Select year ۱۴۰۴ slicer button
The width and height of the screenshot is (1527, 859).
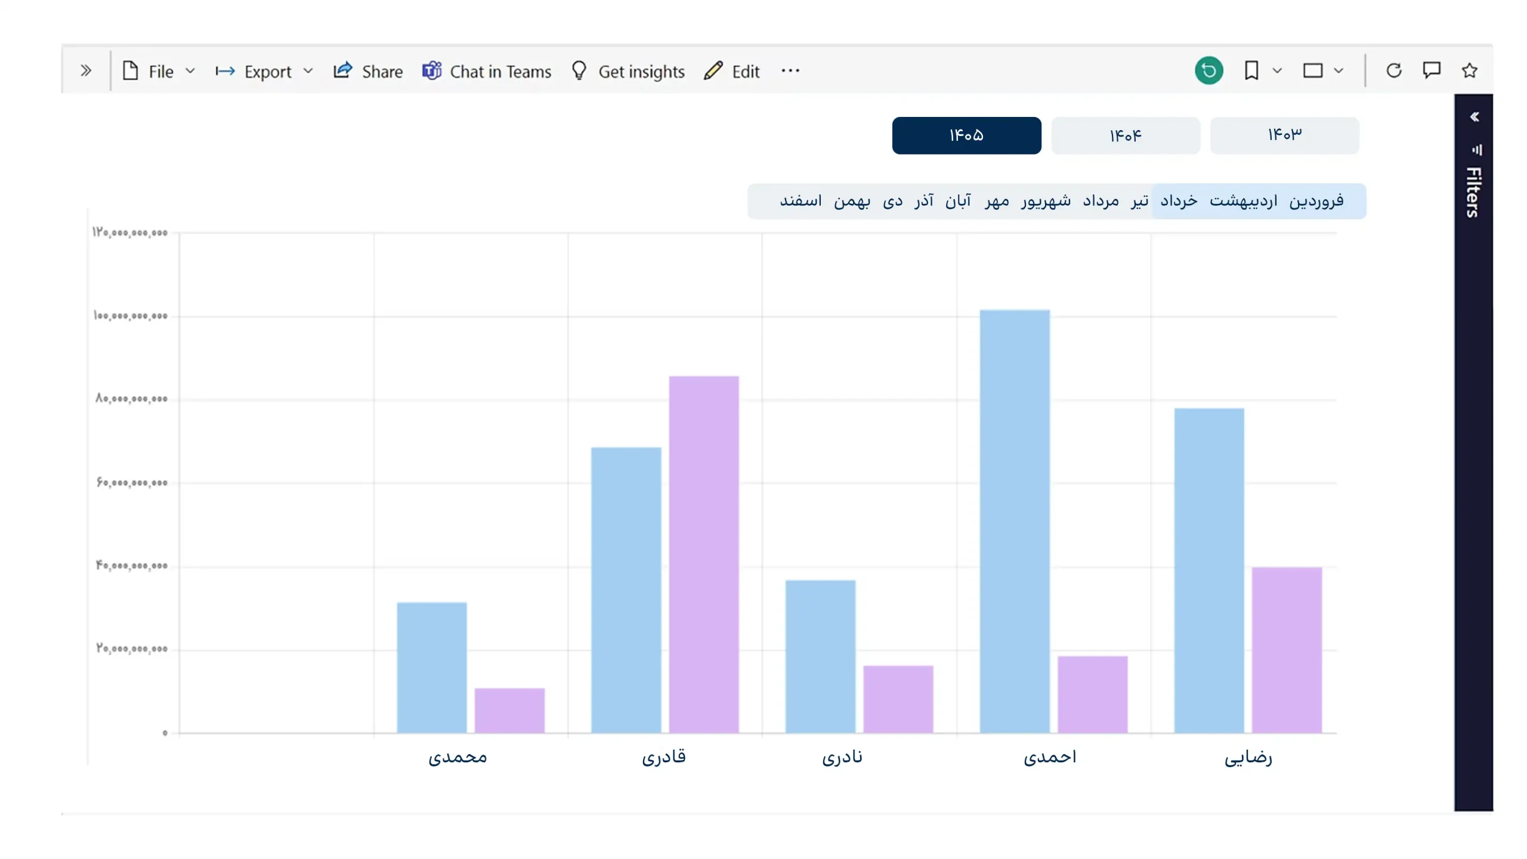1126,135
